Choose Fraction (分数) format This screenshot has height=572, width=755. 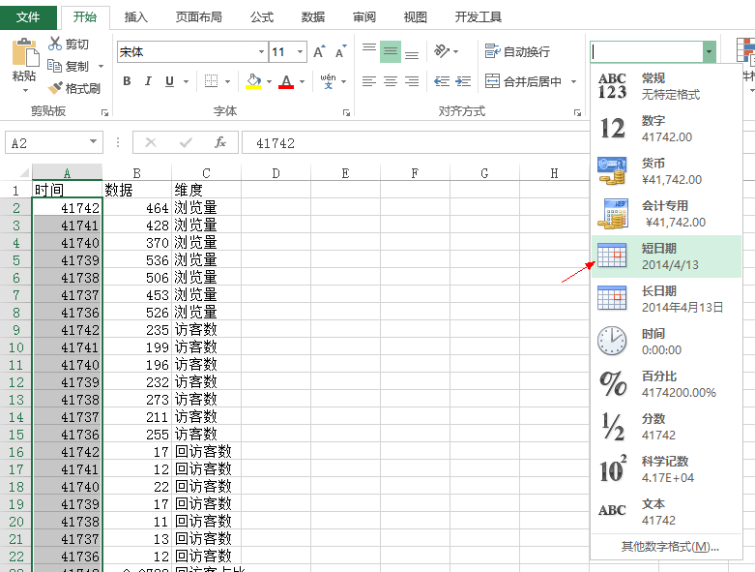point(666,427)
